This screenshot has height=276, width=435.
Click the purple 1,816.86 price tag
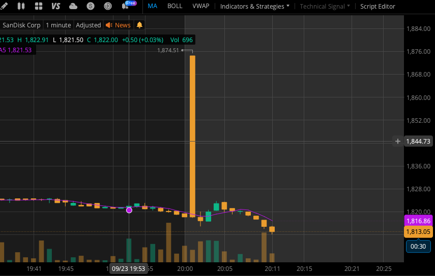418,221
